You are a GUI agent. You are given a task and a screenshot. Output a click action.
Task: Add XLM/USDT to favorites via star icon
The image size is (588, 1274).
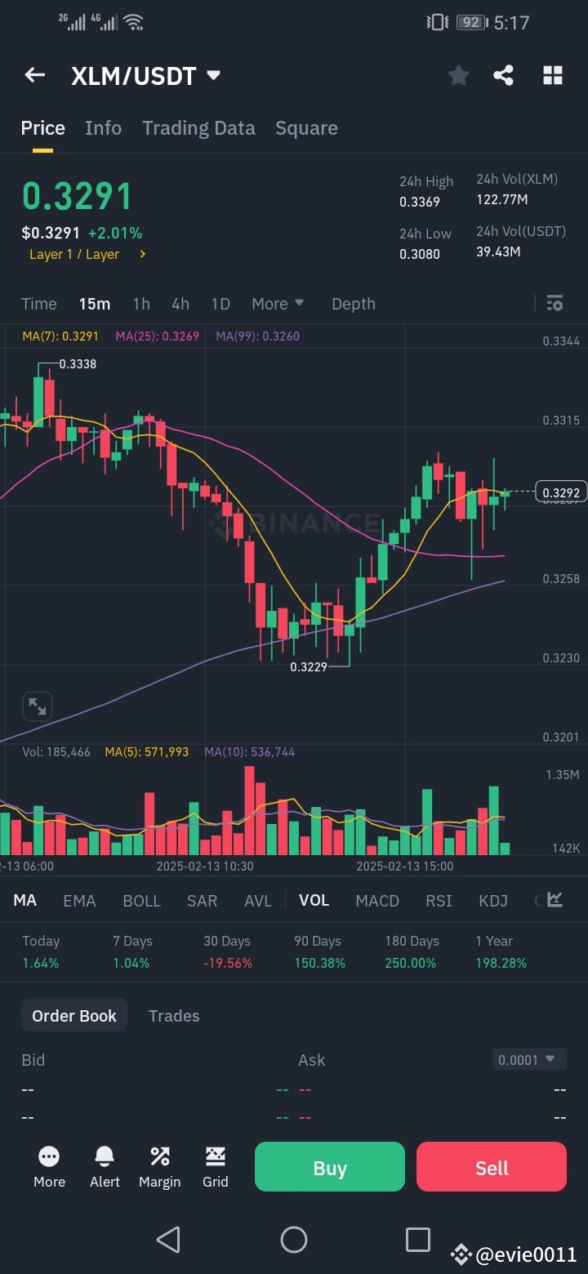458,74
